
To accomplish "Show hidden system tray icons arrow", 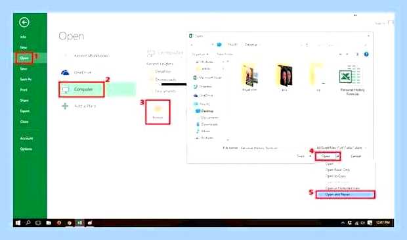I will click(x=343, y=223).
